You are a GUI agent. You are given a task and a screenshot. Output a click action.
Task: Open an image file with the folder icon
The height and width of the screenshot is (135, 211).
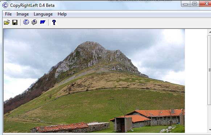(x=7, y=22)
